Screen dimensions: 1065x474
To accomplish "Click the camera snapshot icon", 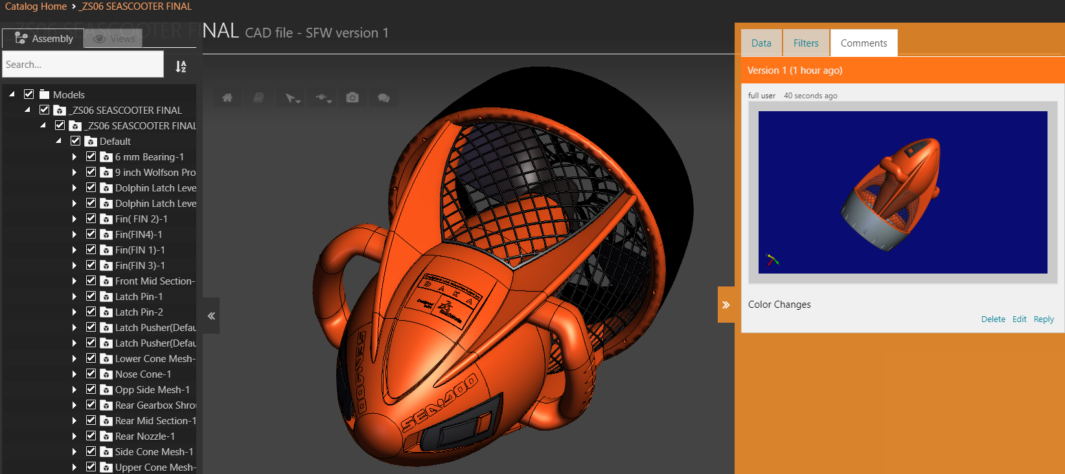I will coord(352,98).
